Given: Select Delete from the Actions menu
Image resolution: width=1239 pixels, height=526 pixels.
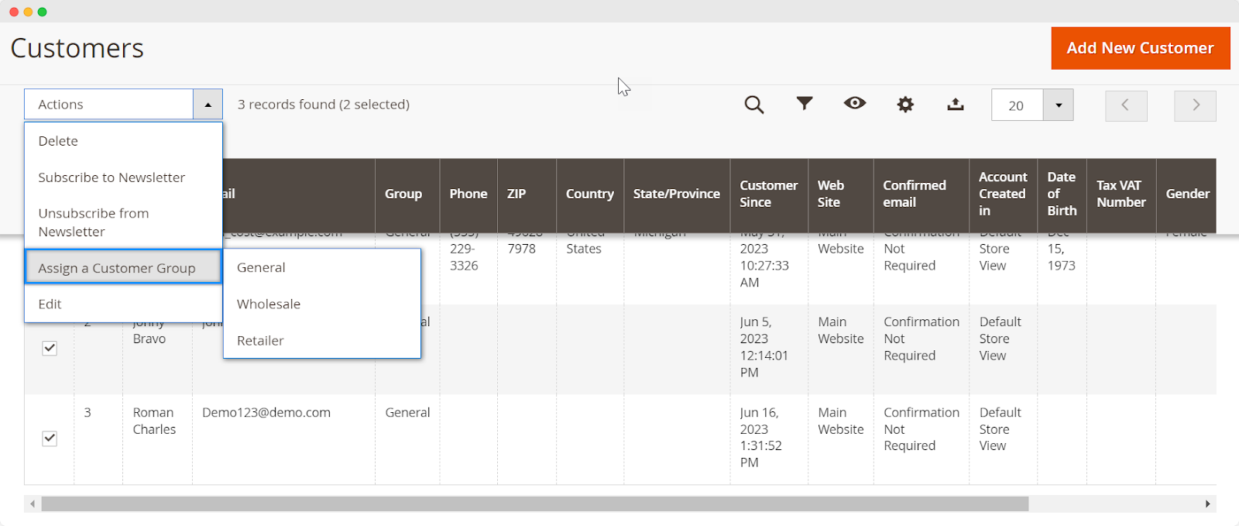Looking at the screenshot, I should click(x=58, y=141).
